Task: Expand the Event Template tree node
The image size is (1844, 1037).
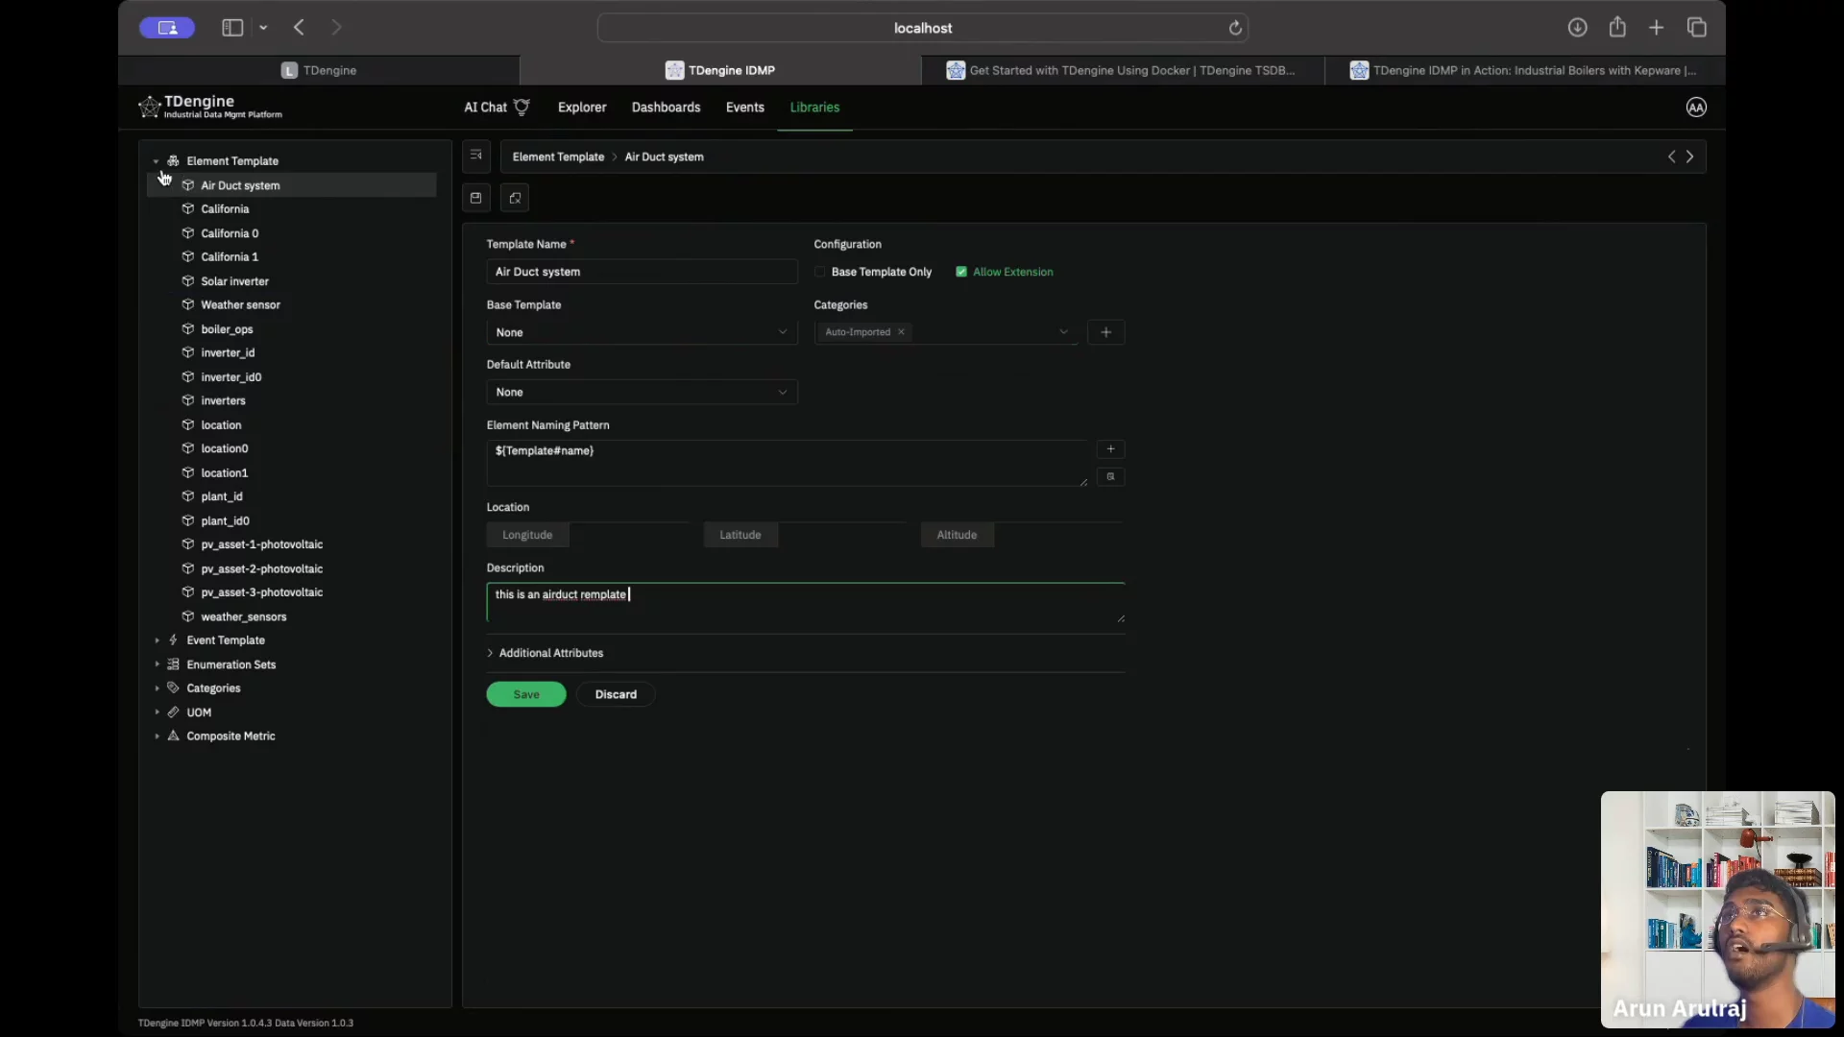Action: [158, 640]
